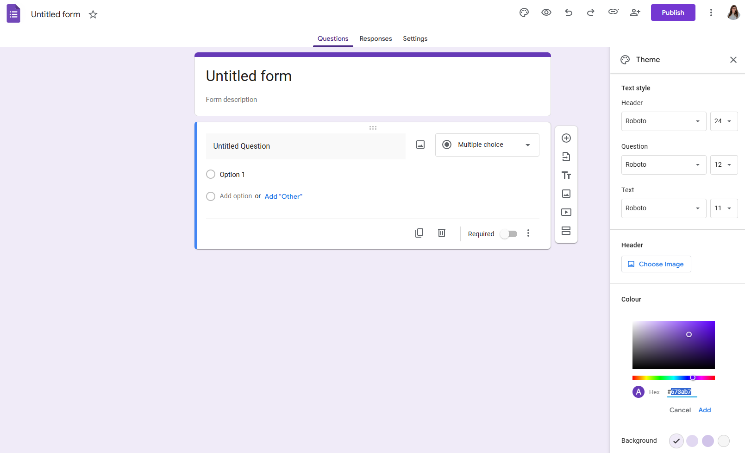Add collaborators via the person-plus icon
This screenshot has height=453, width=745.
tap(635, 13)
